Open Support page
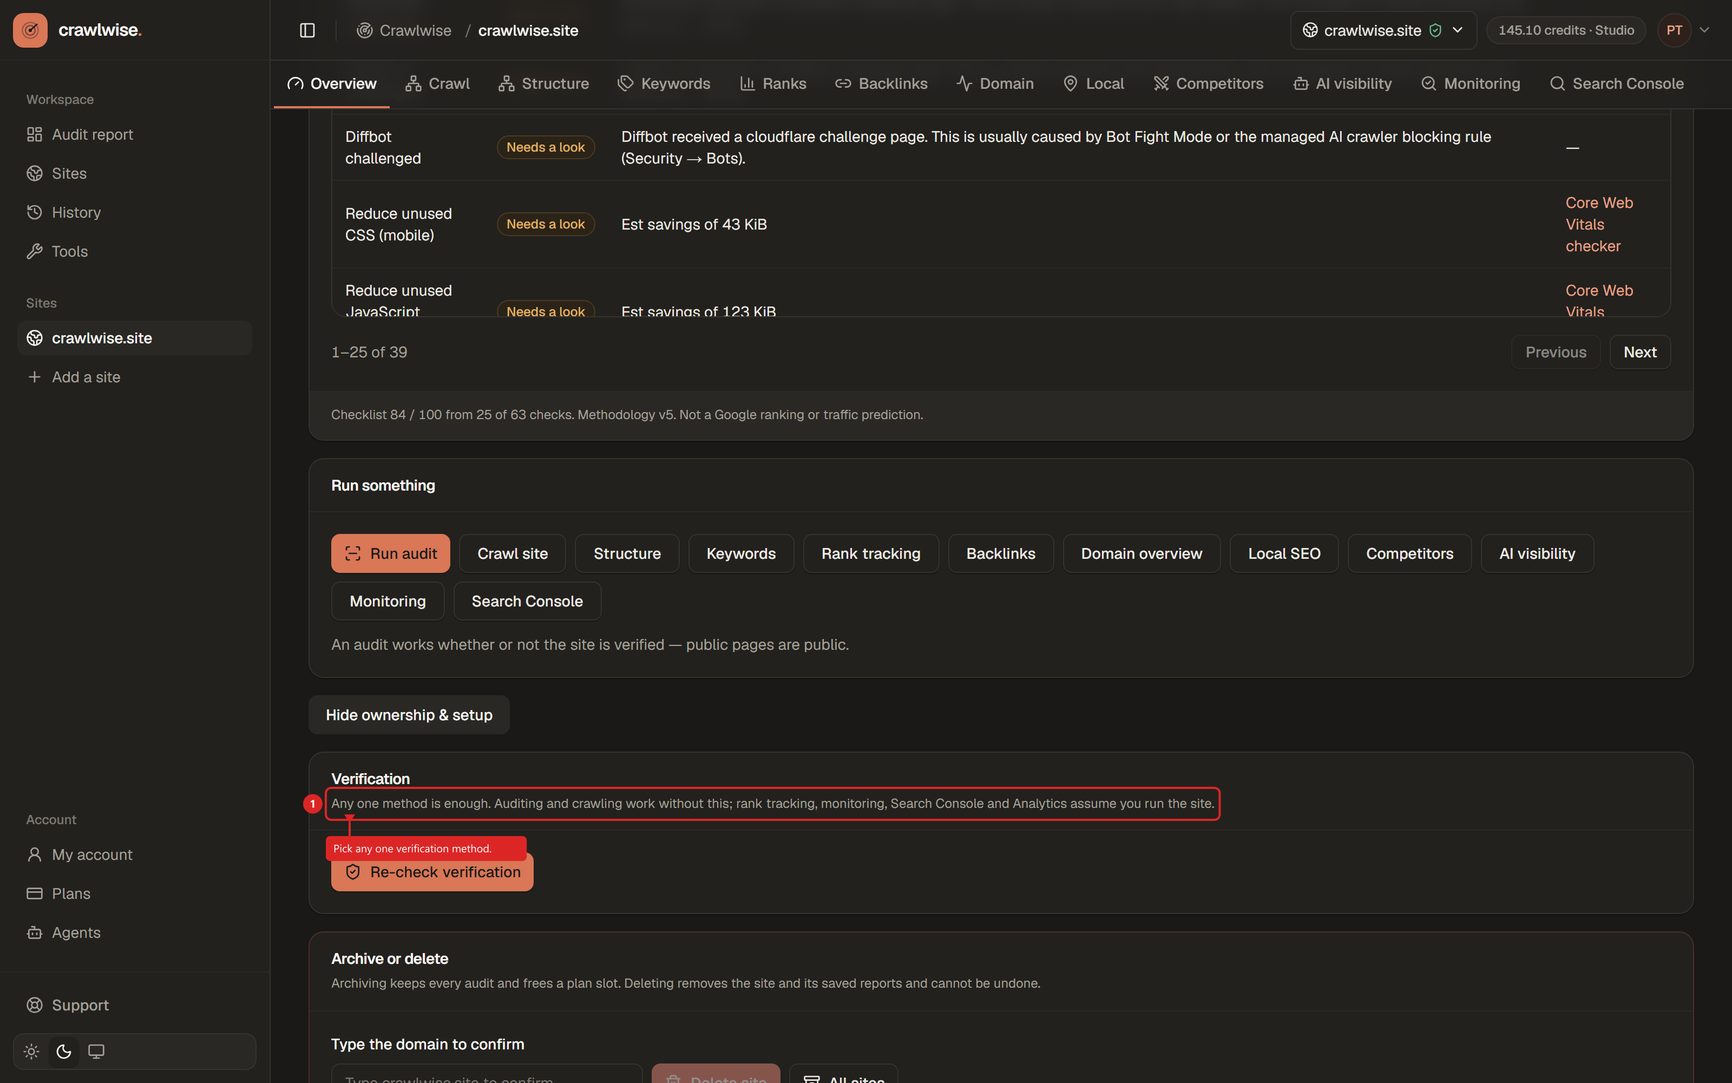 coord(135,1005)
